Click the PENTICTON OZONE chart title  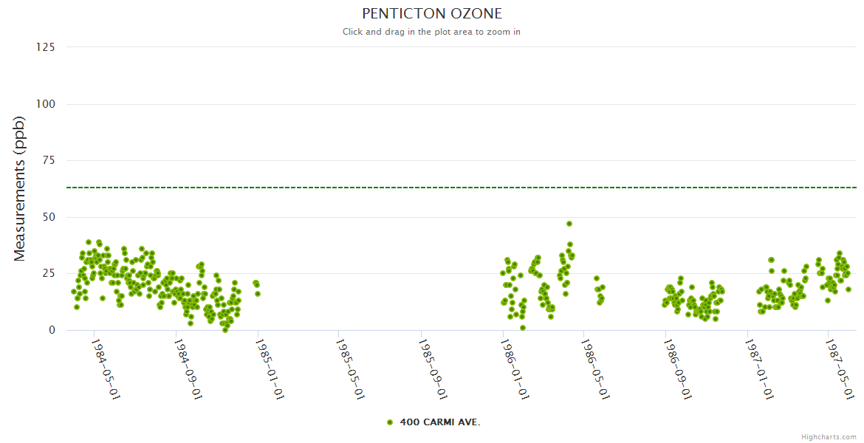coord(432,13)
